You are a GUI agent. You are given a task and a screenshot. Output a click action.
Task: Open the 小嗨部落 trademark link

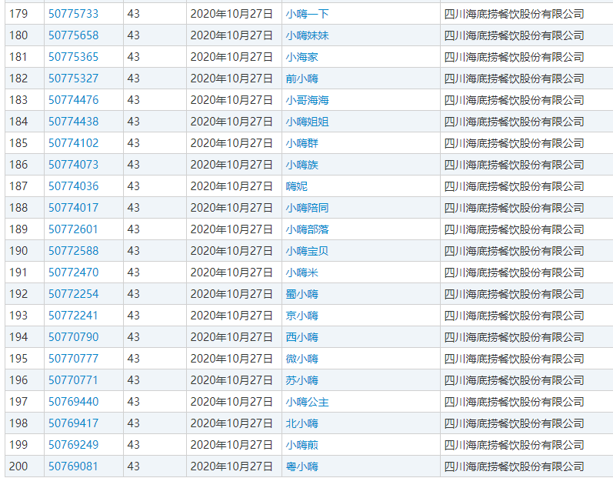click(307, 229)
